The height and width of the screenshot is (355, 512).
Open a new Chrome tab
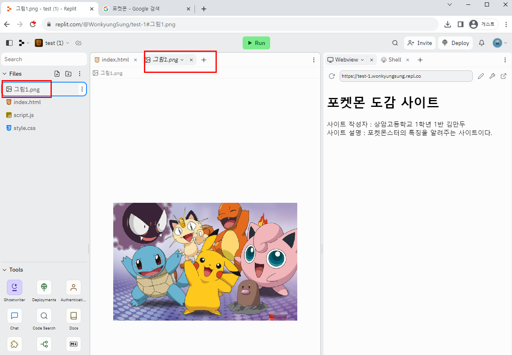pyautogui.click(x=204, y=9)
